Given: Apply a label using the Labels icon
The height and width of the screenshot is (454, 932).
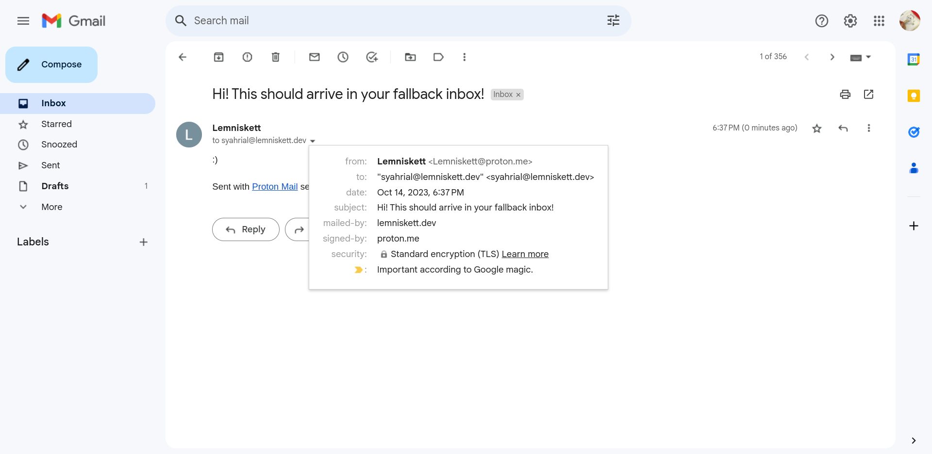Looking at the screenshot, I should point(439,57).
